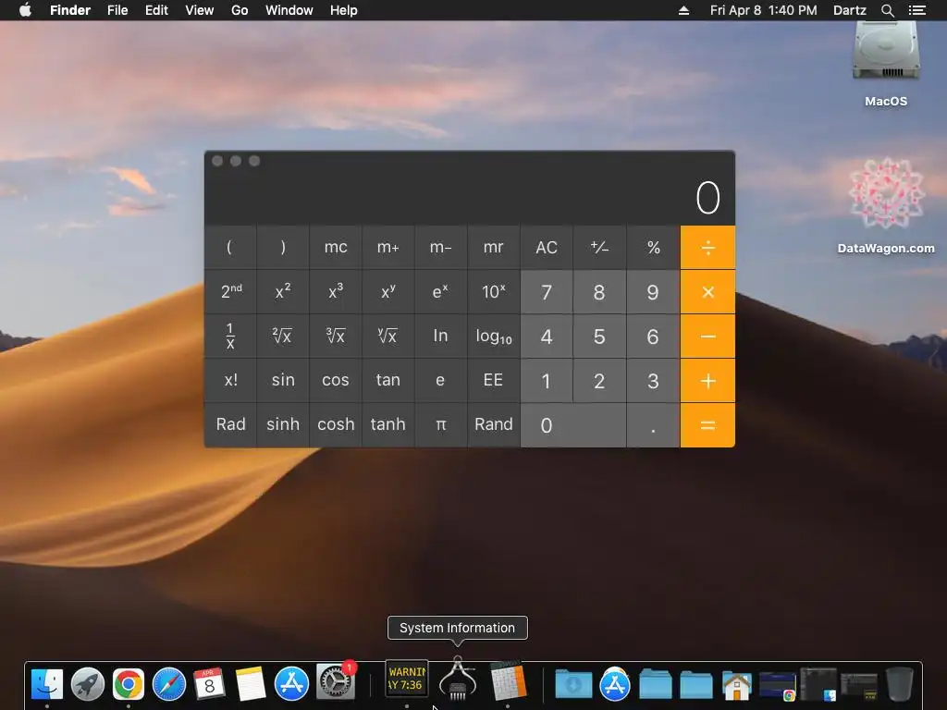Click the orange minus key

click(x=707, y=337)
